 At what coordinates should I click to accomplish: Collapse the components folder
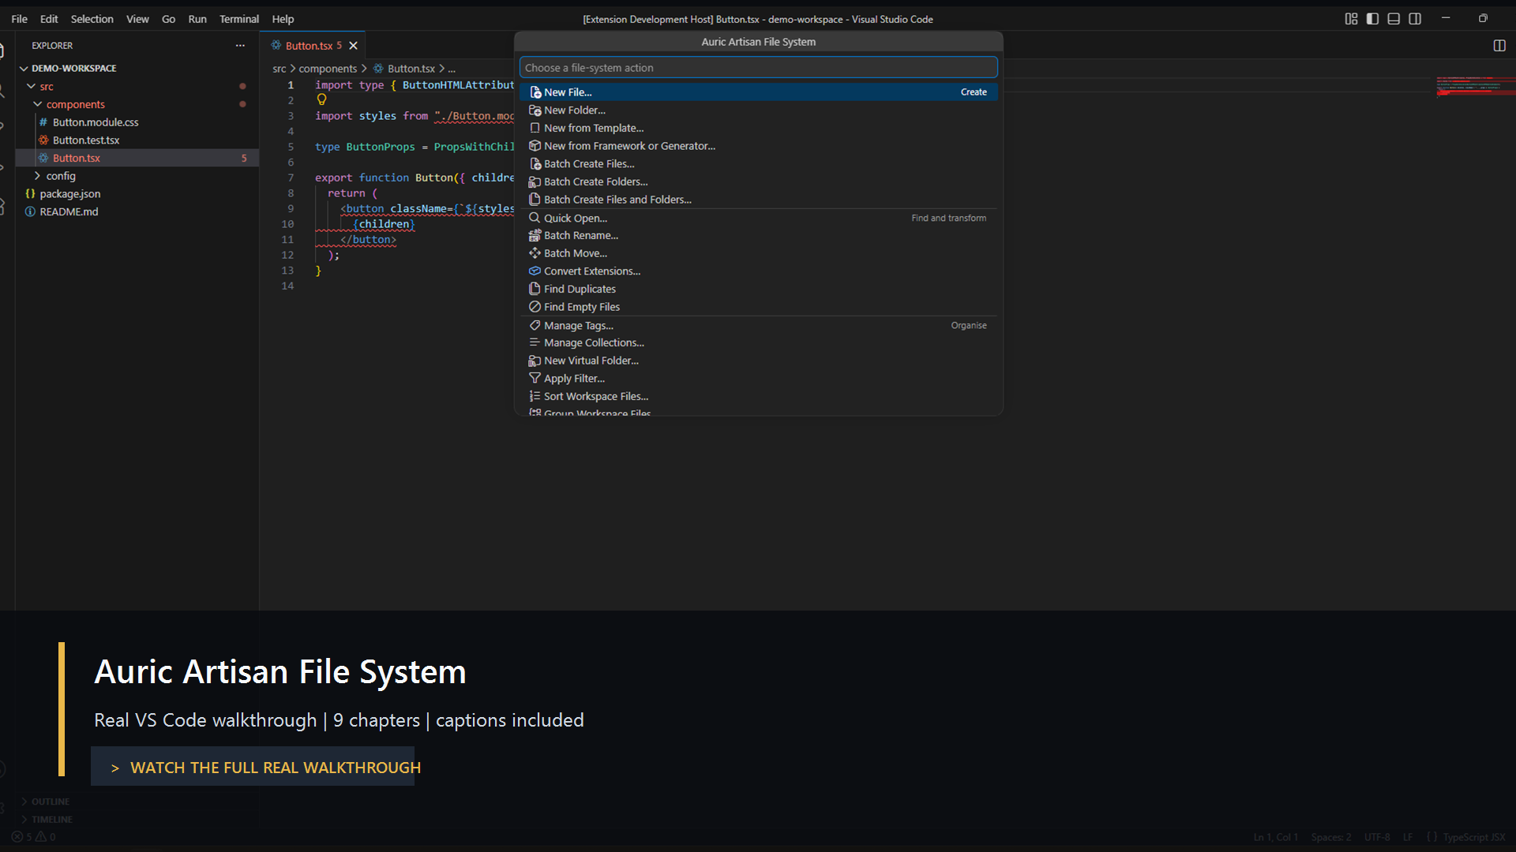coord(137,104)
